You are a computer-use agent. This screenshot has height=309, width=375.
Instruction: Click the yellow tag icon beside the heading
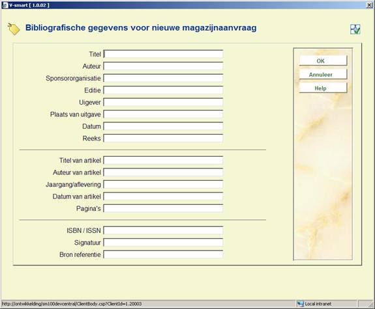click(14, 29)
